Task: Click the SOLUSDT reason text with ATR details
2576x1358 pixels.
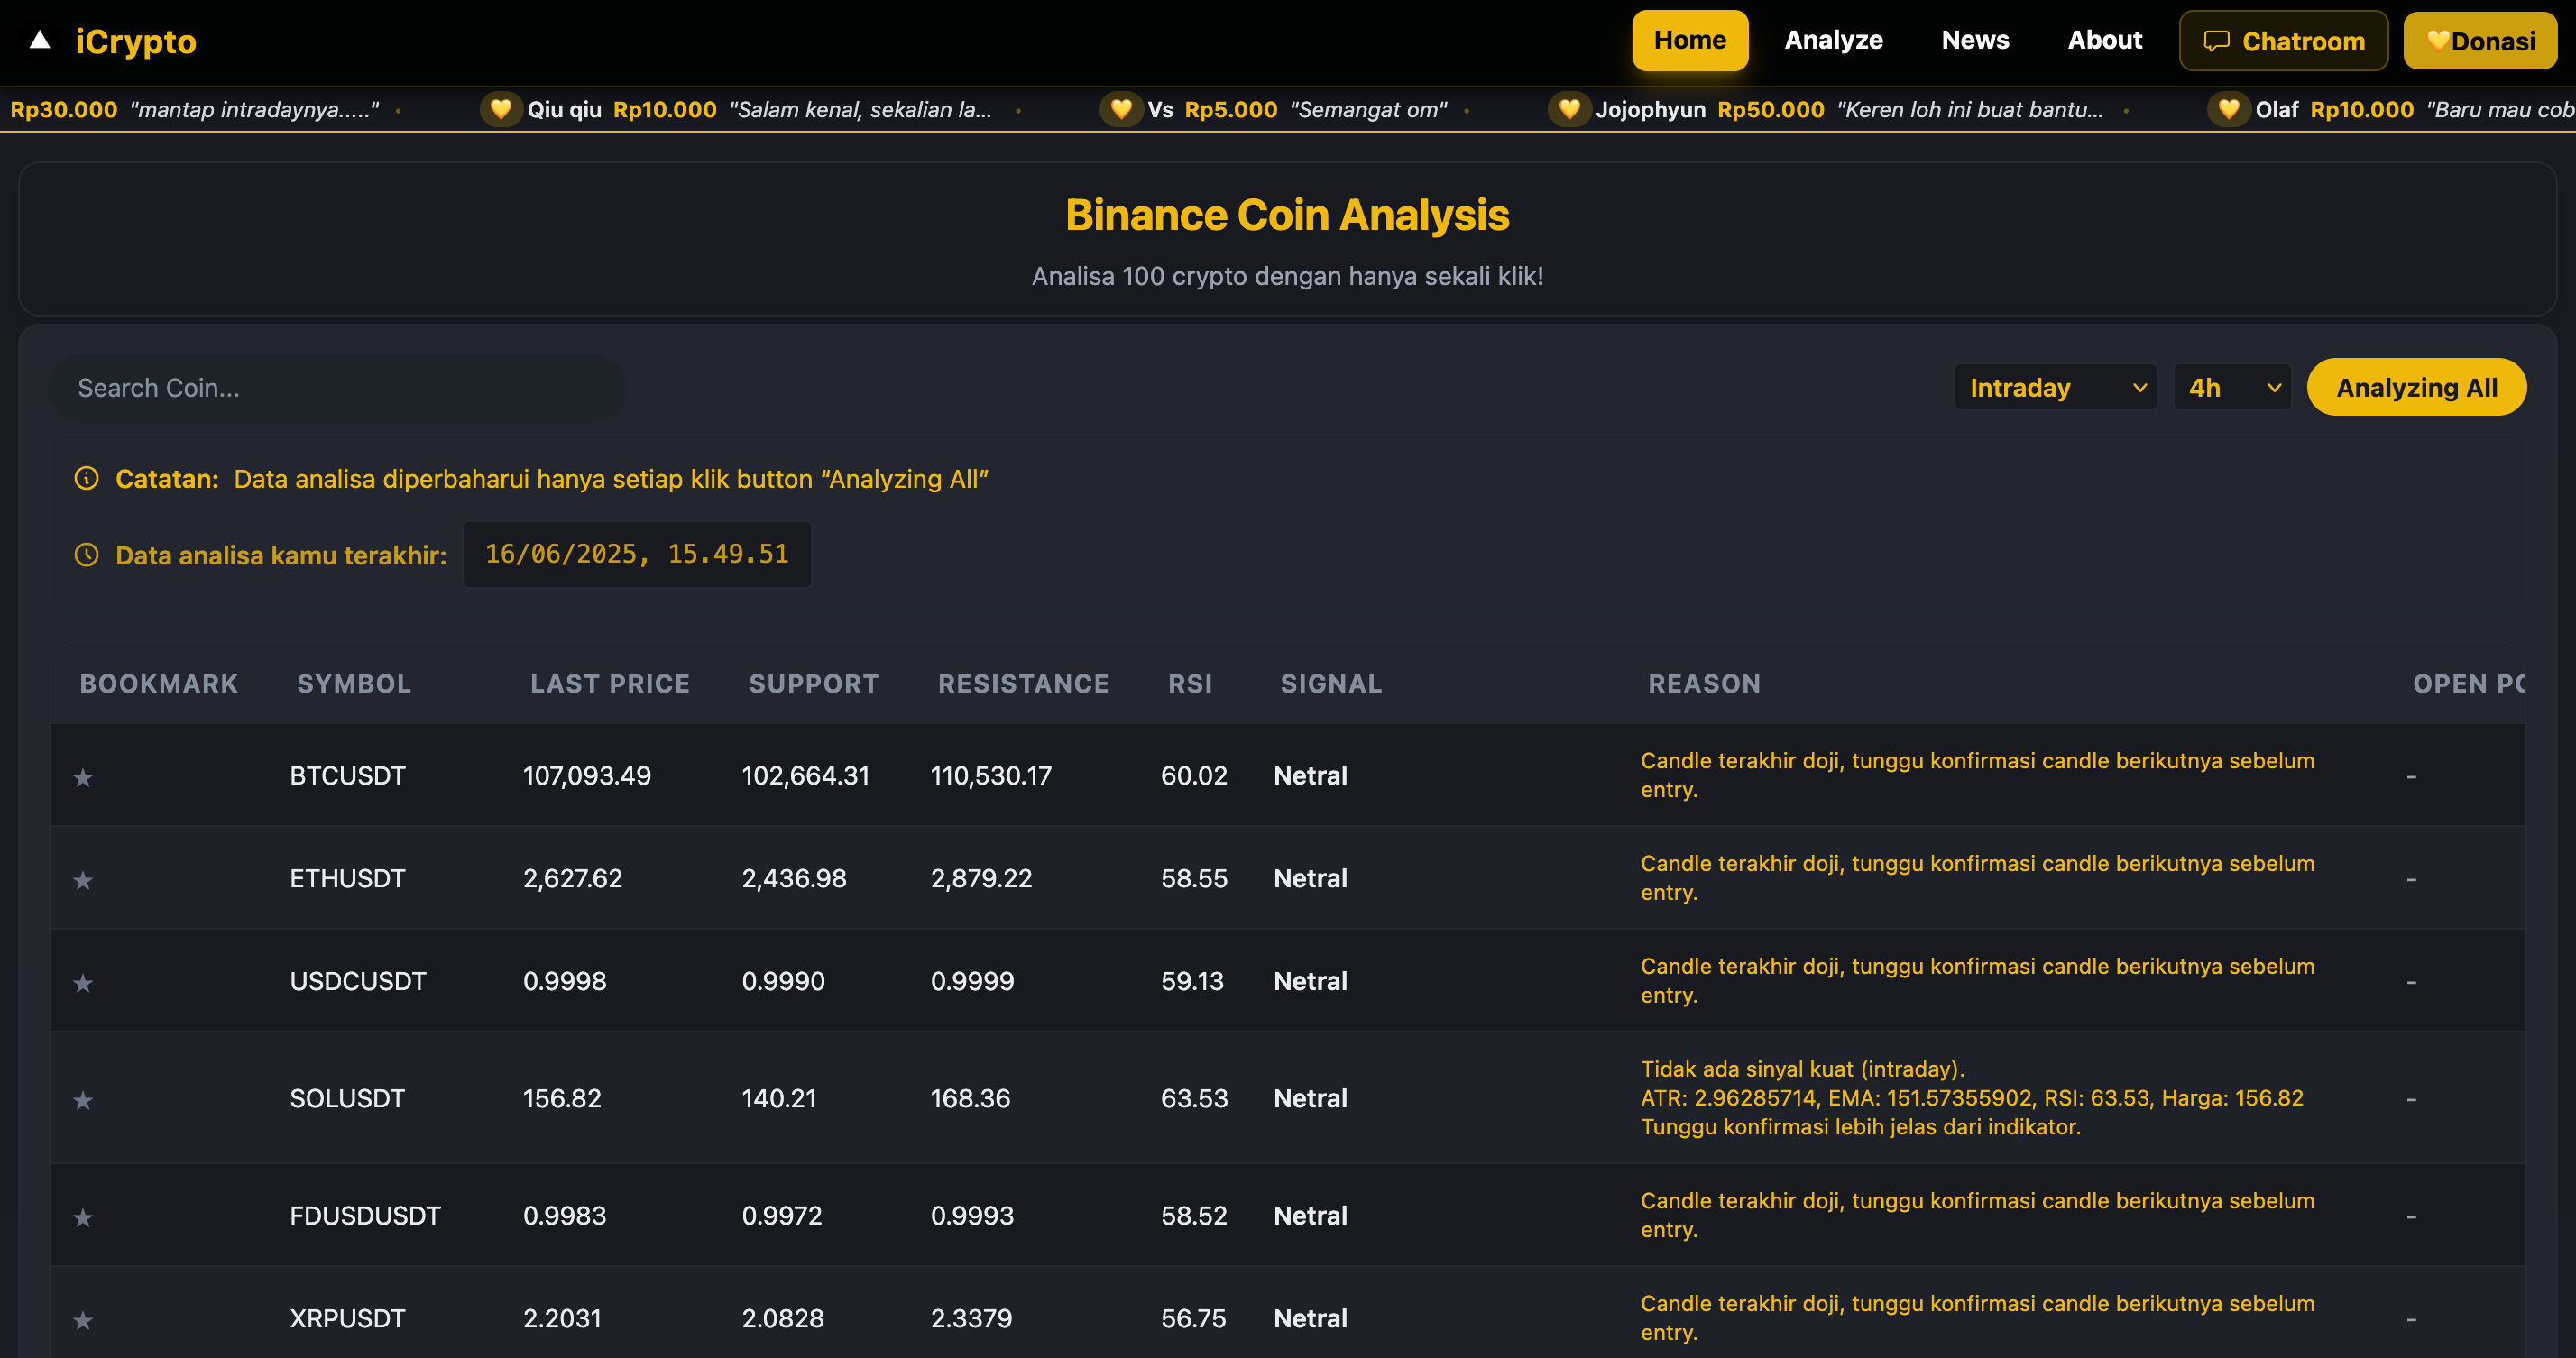Action: point(1972,1097)
